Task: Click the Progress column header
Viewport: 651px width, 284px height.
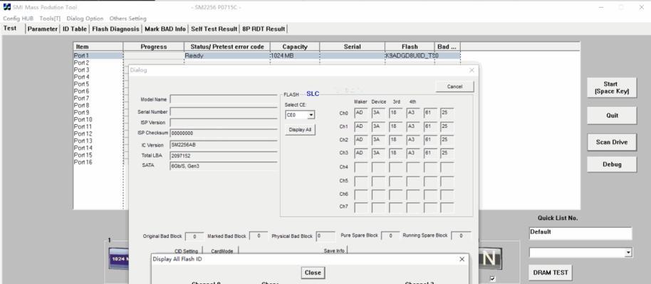Action: 154,47
